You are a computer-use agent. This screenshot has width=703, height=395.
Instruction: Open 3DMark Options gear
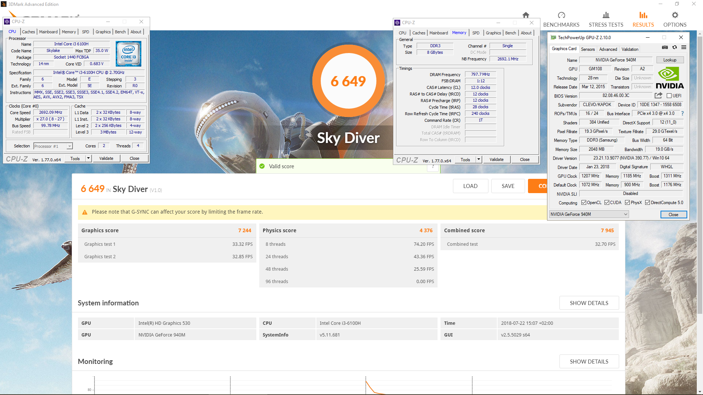click(x=675, y=20)
